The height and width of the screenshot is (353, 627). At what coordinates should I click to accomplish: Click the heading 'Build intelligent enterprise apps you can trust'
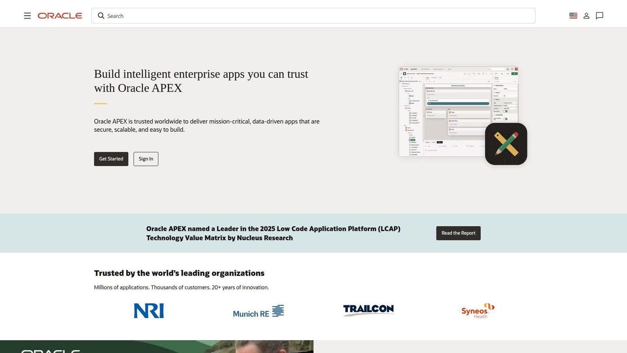point(201,81)
